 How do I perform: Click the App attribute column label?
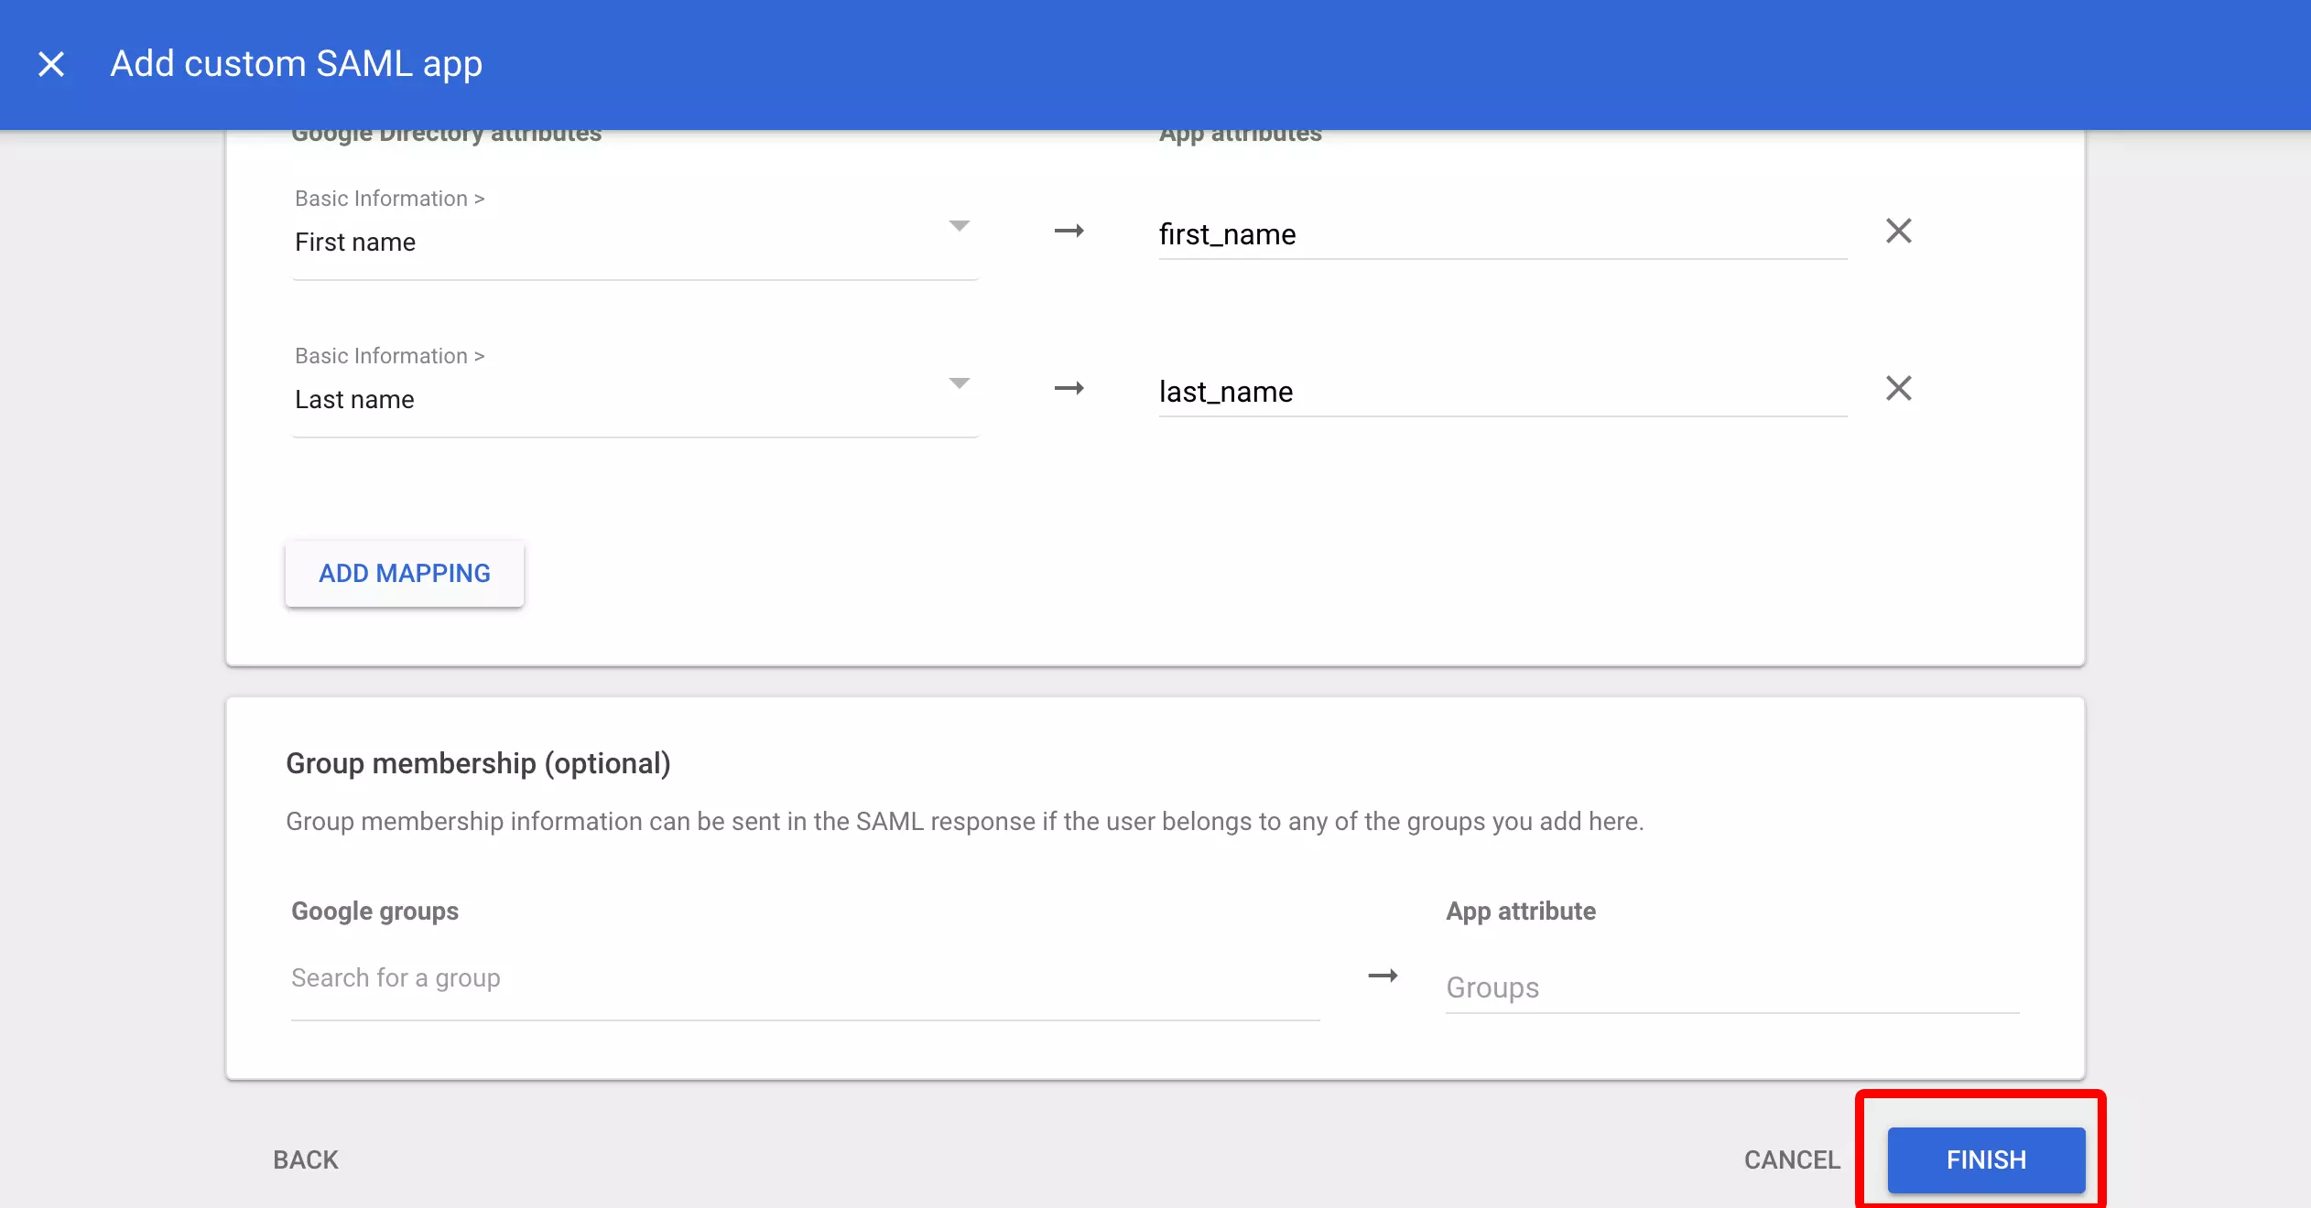pyautogui.click(x=1521, y=911)
